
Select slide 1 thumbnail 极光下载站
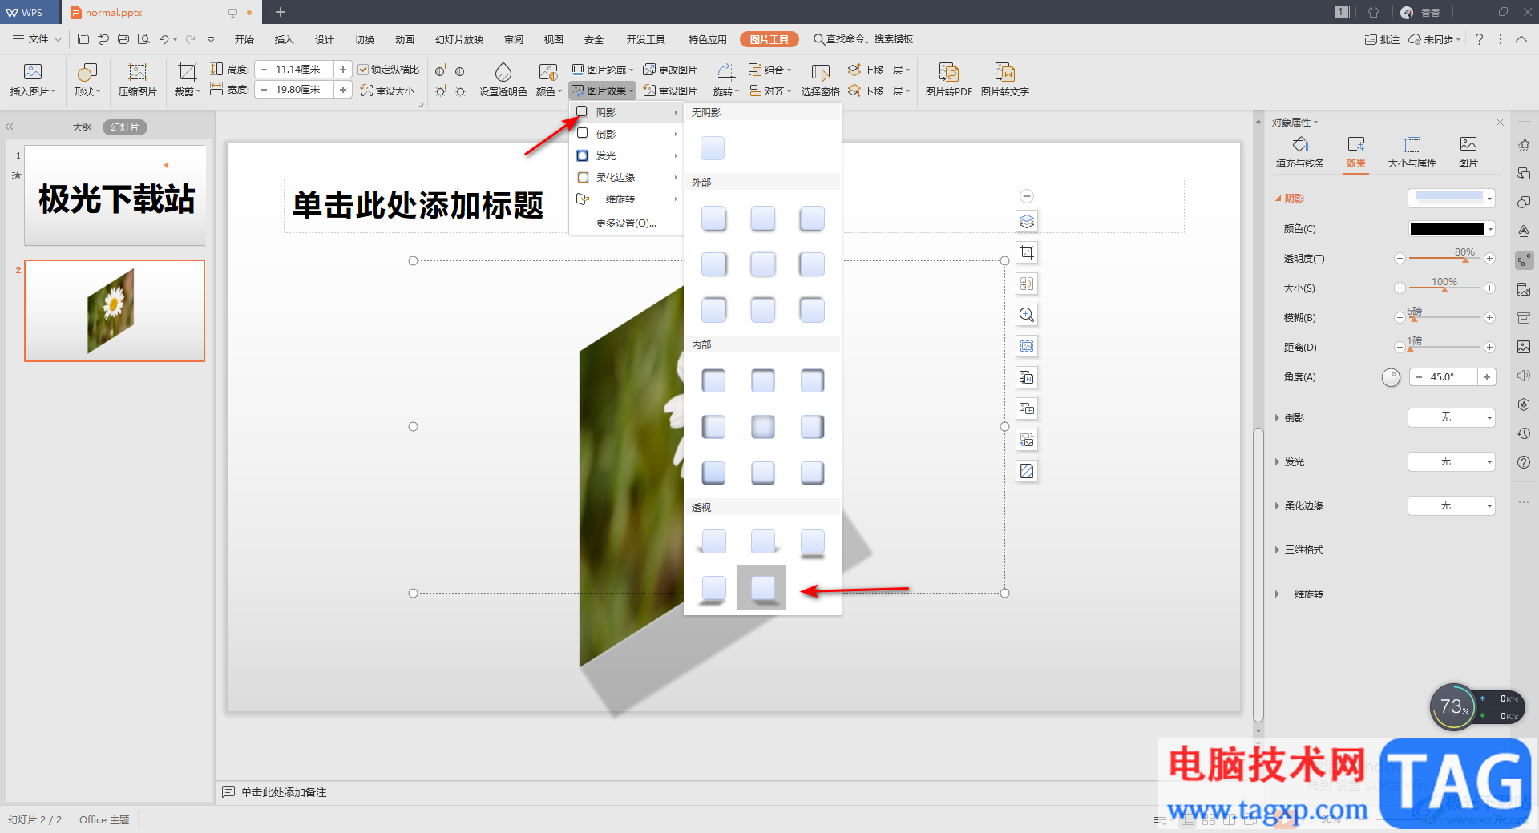(115, 195)
